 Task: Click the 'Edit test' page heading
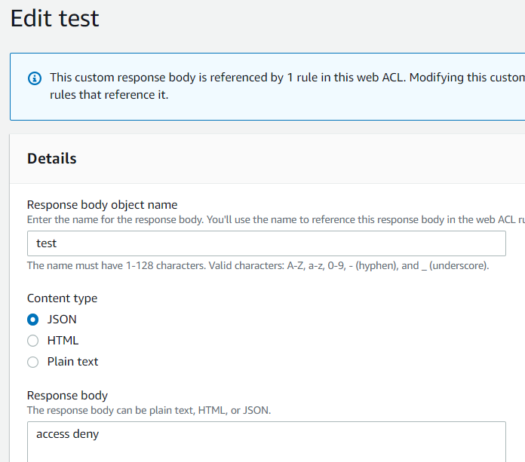tap(54, 18)
